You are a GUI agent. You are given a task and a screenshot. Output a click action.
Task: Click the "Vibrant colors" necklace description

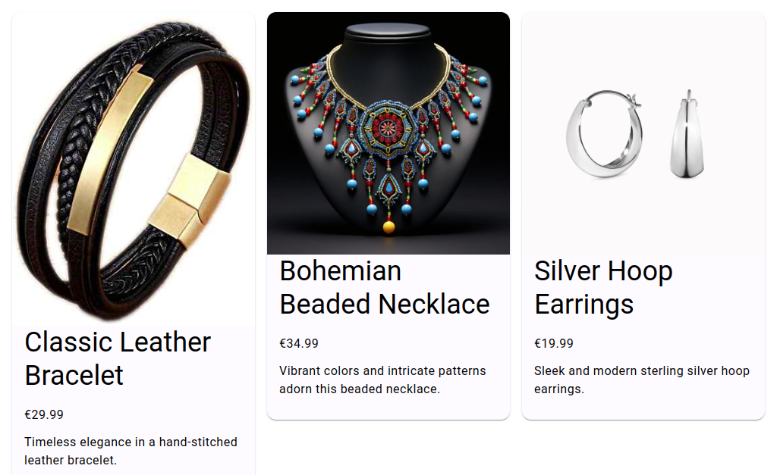[x=382, y=380]
